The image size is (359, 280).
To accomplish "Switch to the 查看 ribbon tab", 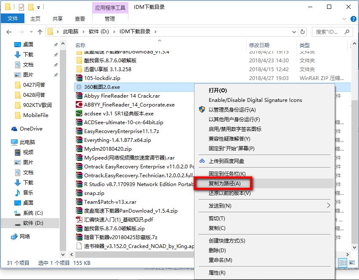I will point(80,19).
